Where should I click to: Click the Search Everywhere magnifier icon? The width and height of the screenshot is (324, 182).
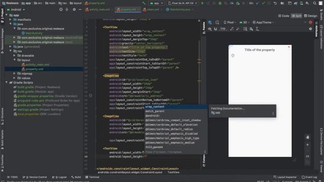[x=314, y=3]
